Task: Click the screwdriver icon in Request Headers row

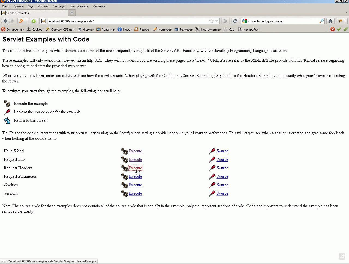Action: pyautogui.click(x=212, y=168)
